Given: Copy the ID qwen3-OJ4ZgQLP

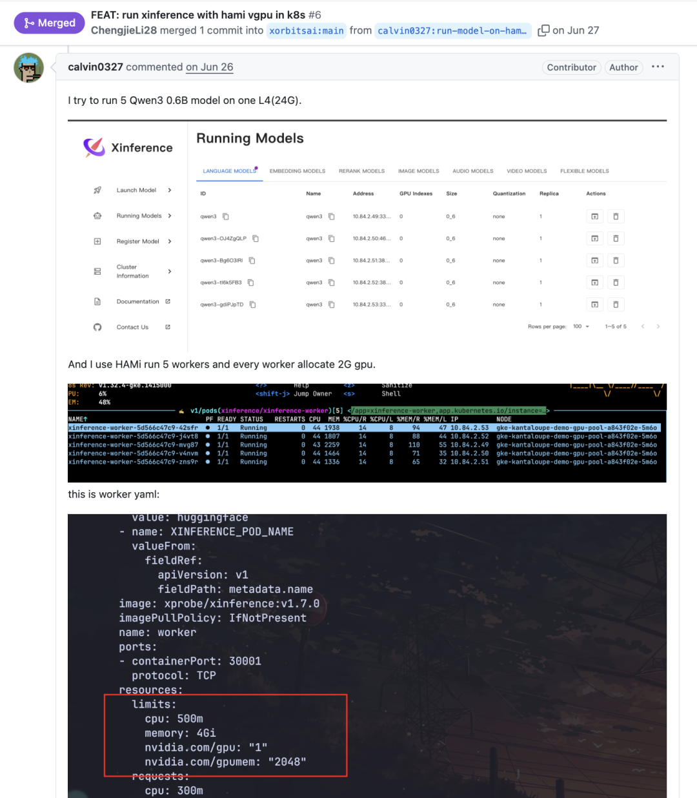Looking at the screenshot, I should (x=256, y=239).
